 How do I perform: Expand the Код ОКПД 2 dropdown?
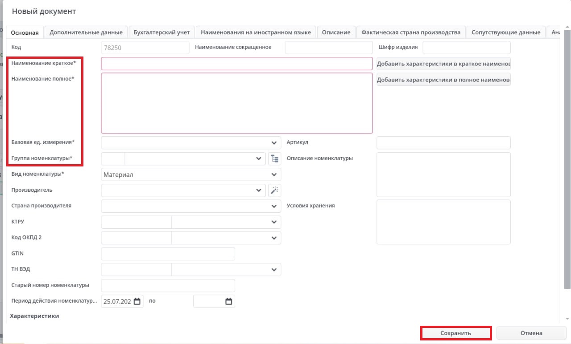(274, 238)
